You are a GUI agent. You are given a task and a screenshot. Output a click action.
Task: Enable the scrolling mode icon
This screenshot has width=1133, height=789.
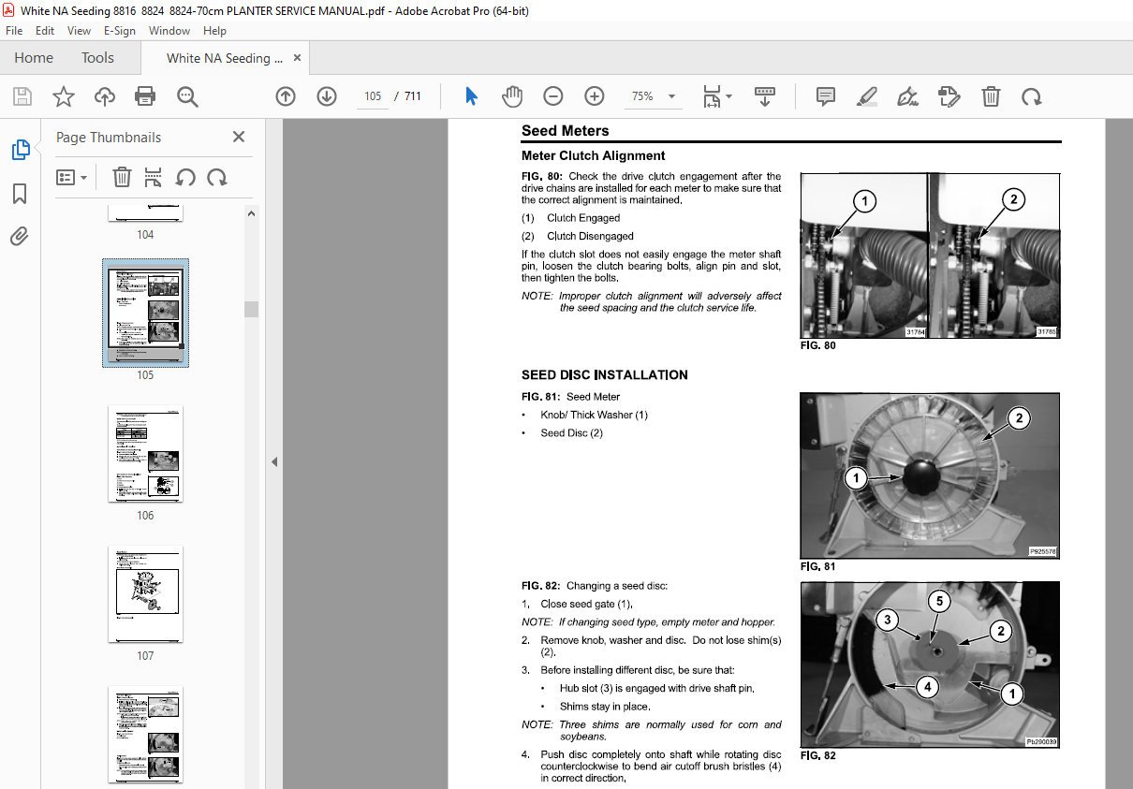pos(765,96)
